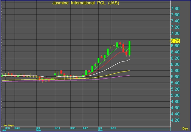Click the 4/22 date marker
191x132 pixels.
pyautogui.click(x=17, y=128)
